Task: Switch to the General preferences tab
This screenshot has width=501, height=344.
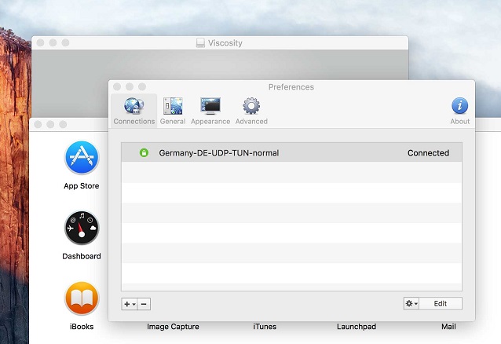Action: coord(173,110)
